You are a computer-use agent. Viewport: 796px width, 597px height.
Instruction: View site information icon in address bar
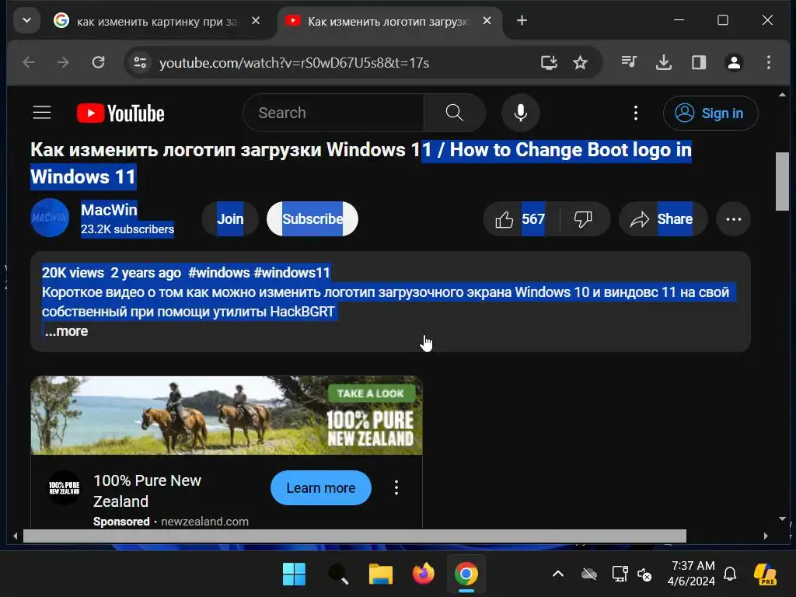[140, 62]
